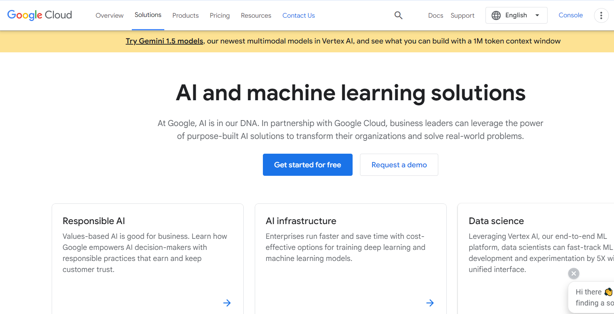Open the search magnifier icon
The width and height of the screenshot is (614, 314).
pyautogui.click(x=398, y=15)
